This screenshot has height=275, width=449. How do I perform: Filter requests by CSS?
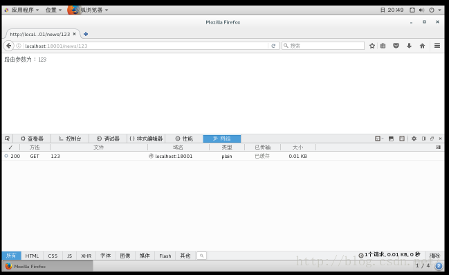53,256
